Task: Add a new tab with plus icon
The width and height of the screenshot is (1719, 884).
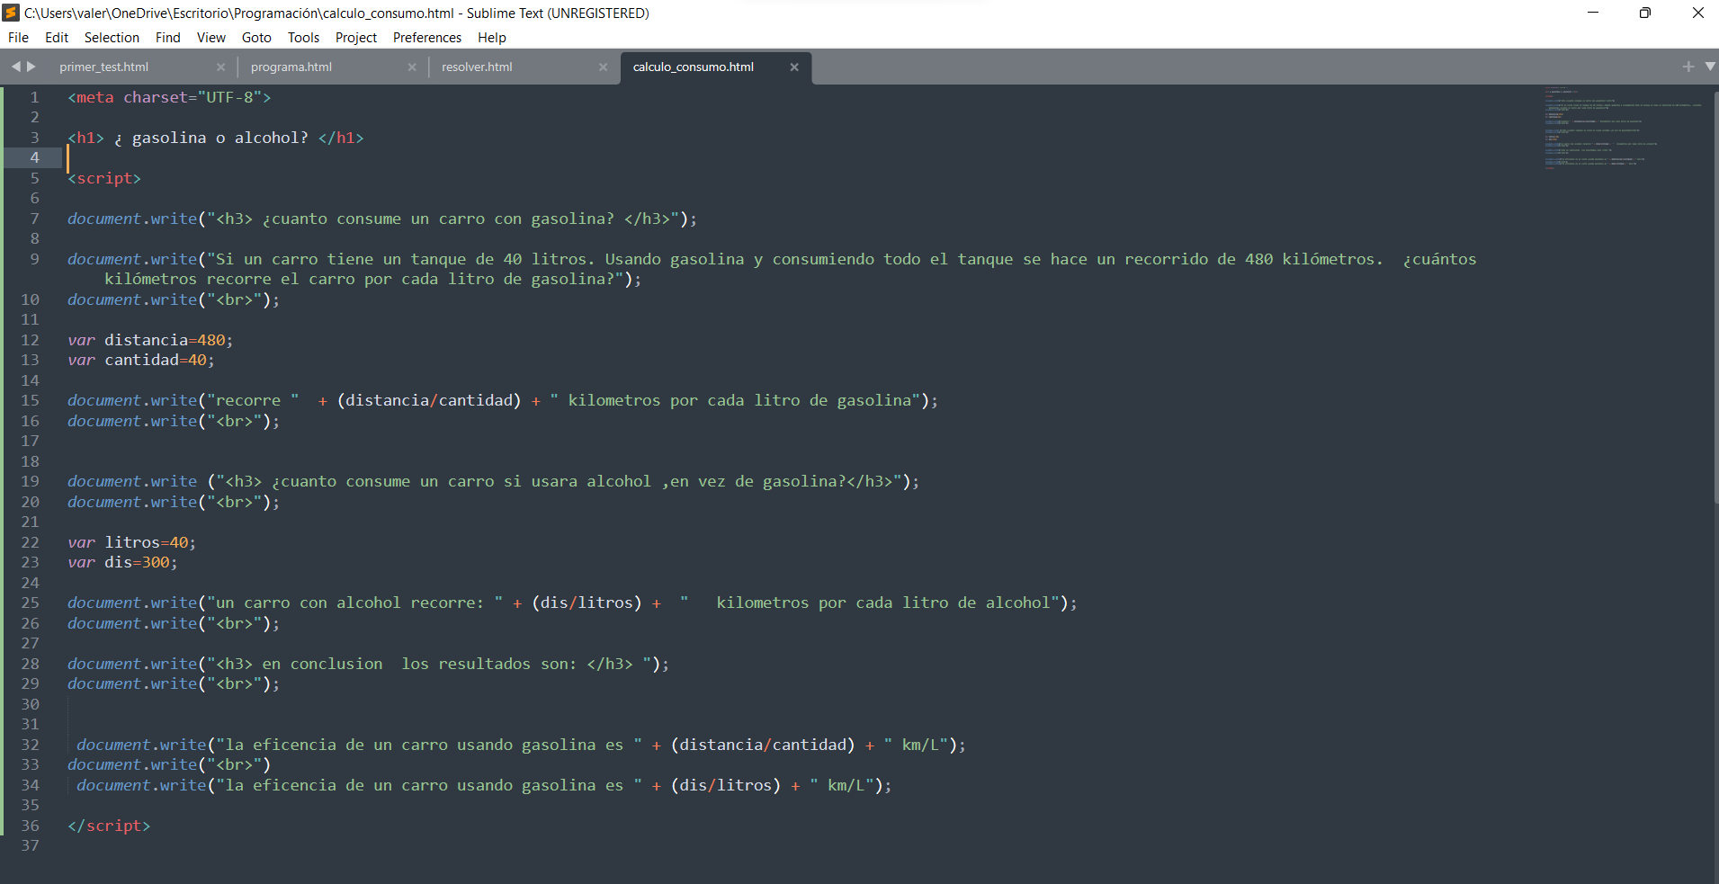Action: point(1688,67)
